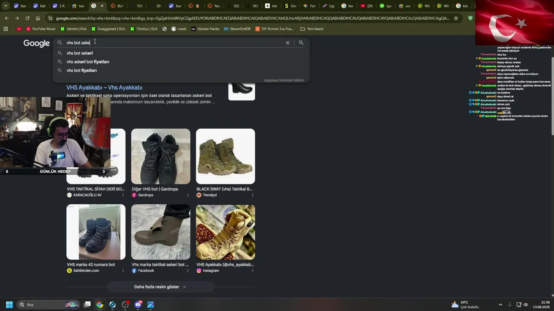Open the Yeni klasör bookmarks folder
The height and width of the screenshot is (311, 554).
312,29
